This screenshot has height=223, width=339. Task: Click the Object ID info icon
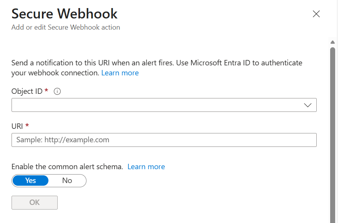(57, 91)
